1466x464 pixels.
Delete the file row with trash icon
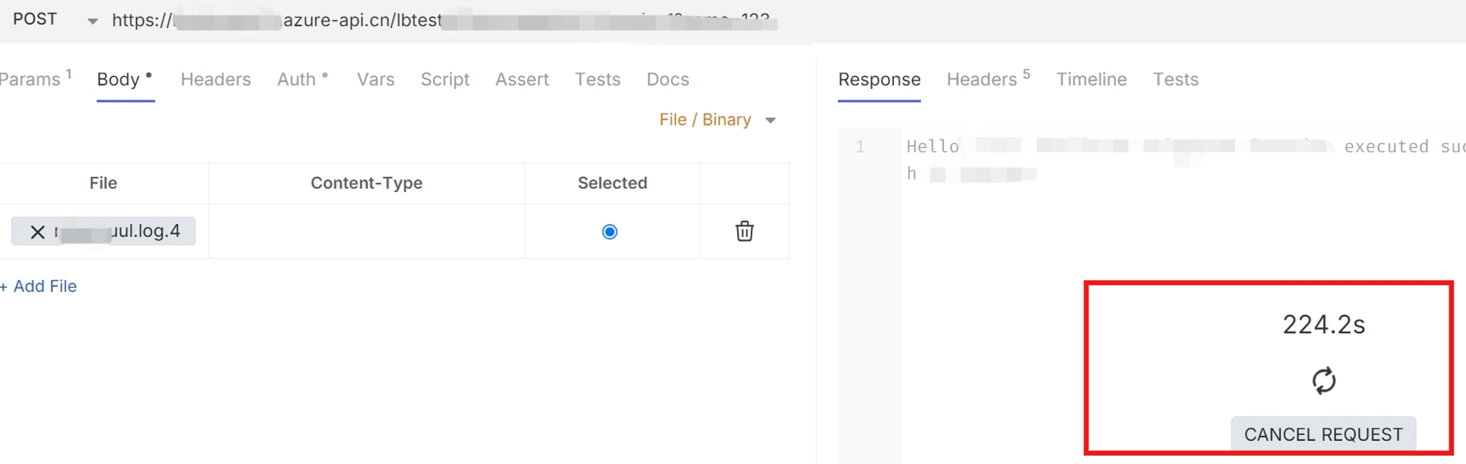[x=744, y=231]
